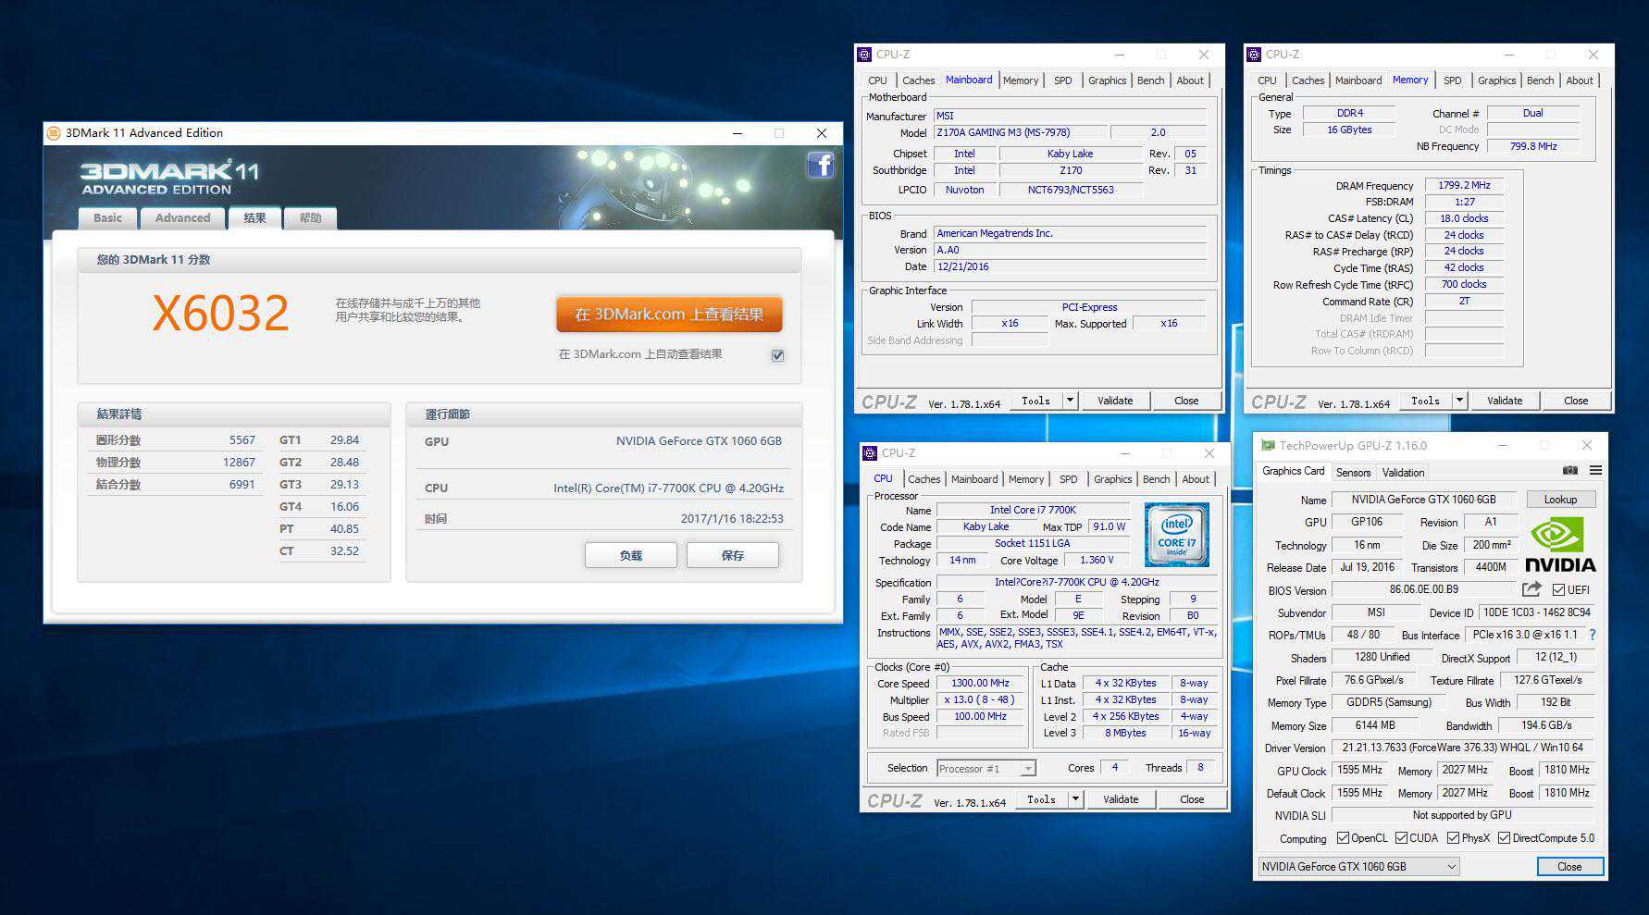Viewport: 1649px width, 915px height.
Task: Open the Advanced tab in 3DMark 11
Action: coord(182,218)
